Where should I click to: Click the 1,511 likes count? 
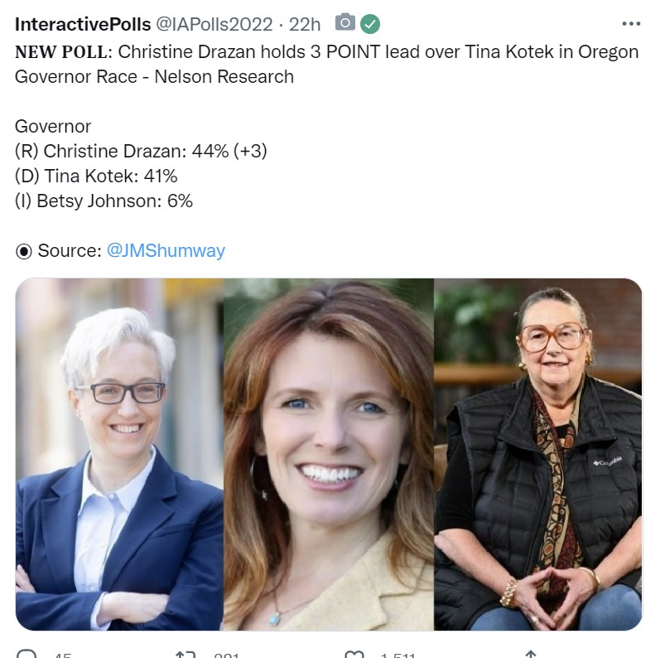pyautogui.click(x=397, y=655)
